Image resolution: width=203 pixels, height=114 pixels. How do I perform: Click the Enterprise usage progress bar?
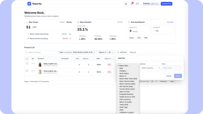[x=151, y=5]
